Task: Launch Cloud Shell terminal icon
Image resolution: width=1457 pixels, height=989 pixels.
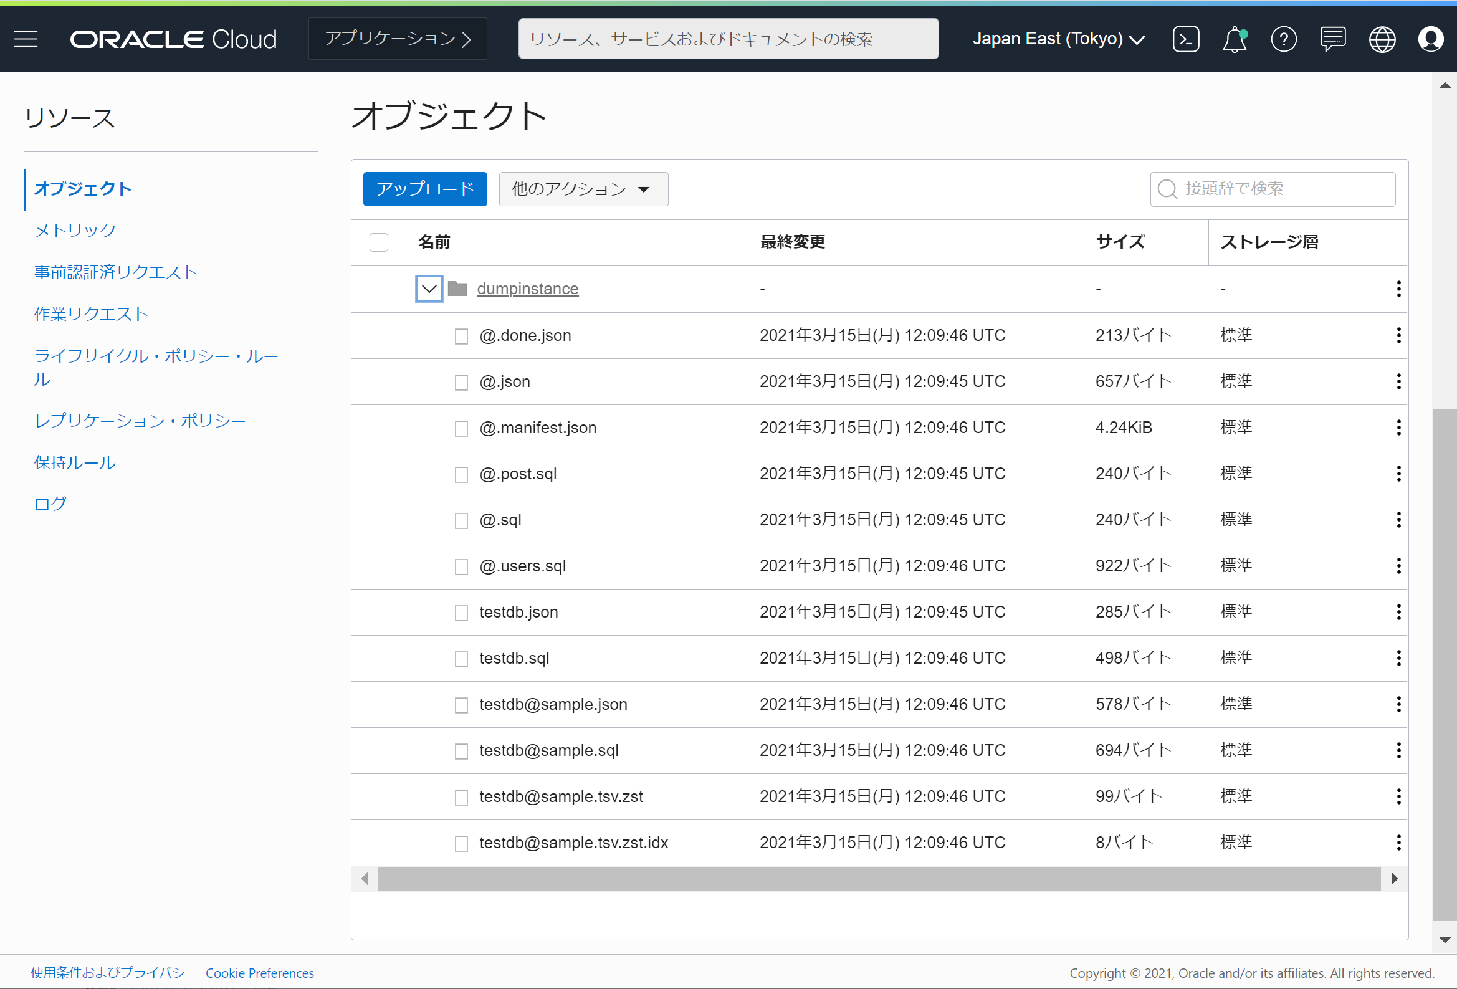Action: click(1185, 39)
